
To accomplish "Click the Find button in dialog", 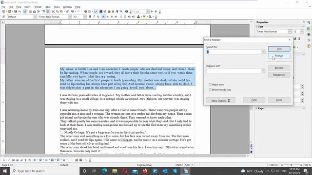I will tap(279, 49).
